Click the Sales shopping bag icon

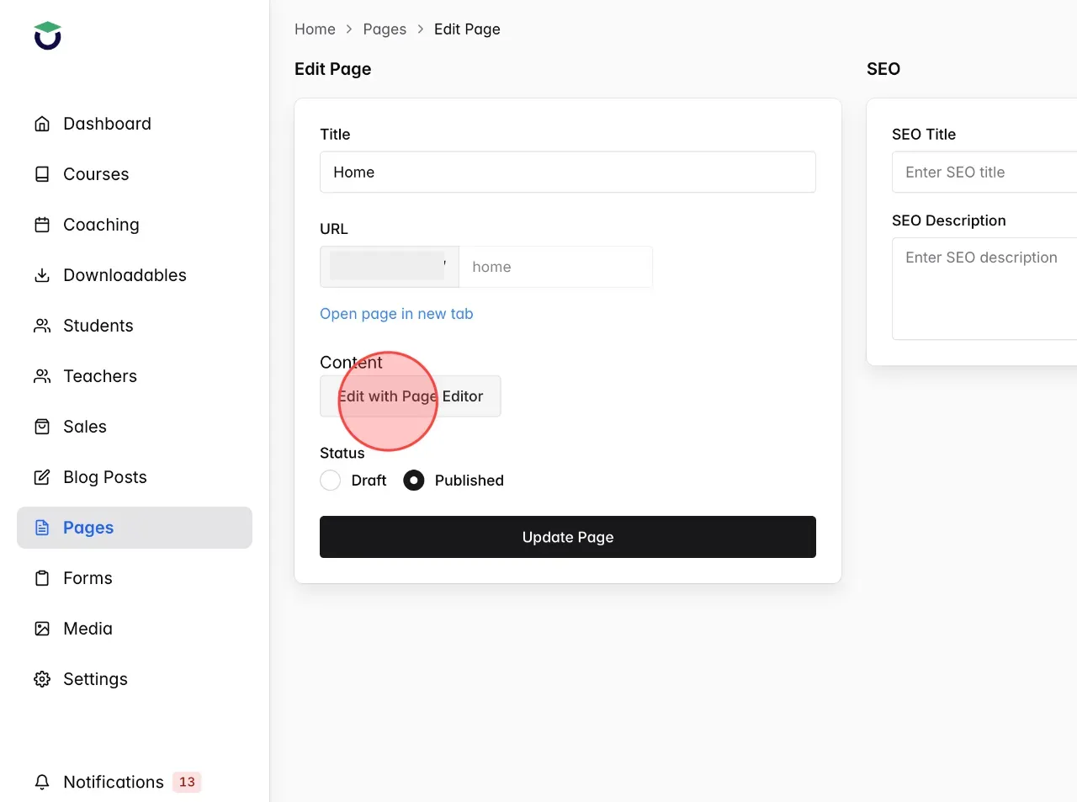42,427
